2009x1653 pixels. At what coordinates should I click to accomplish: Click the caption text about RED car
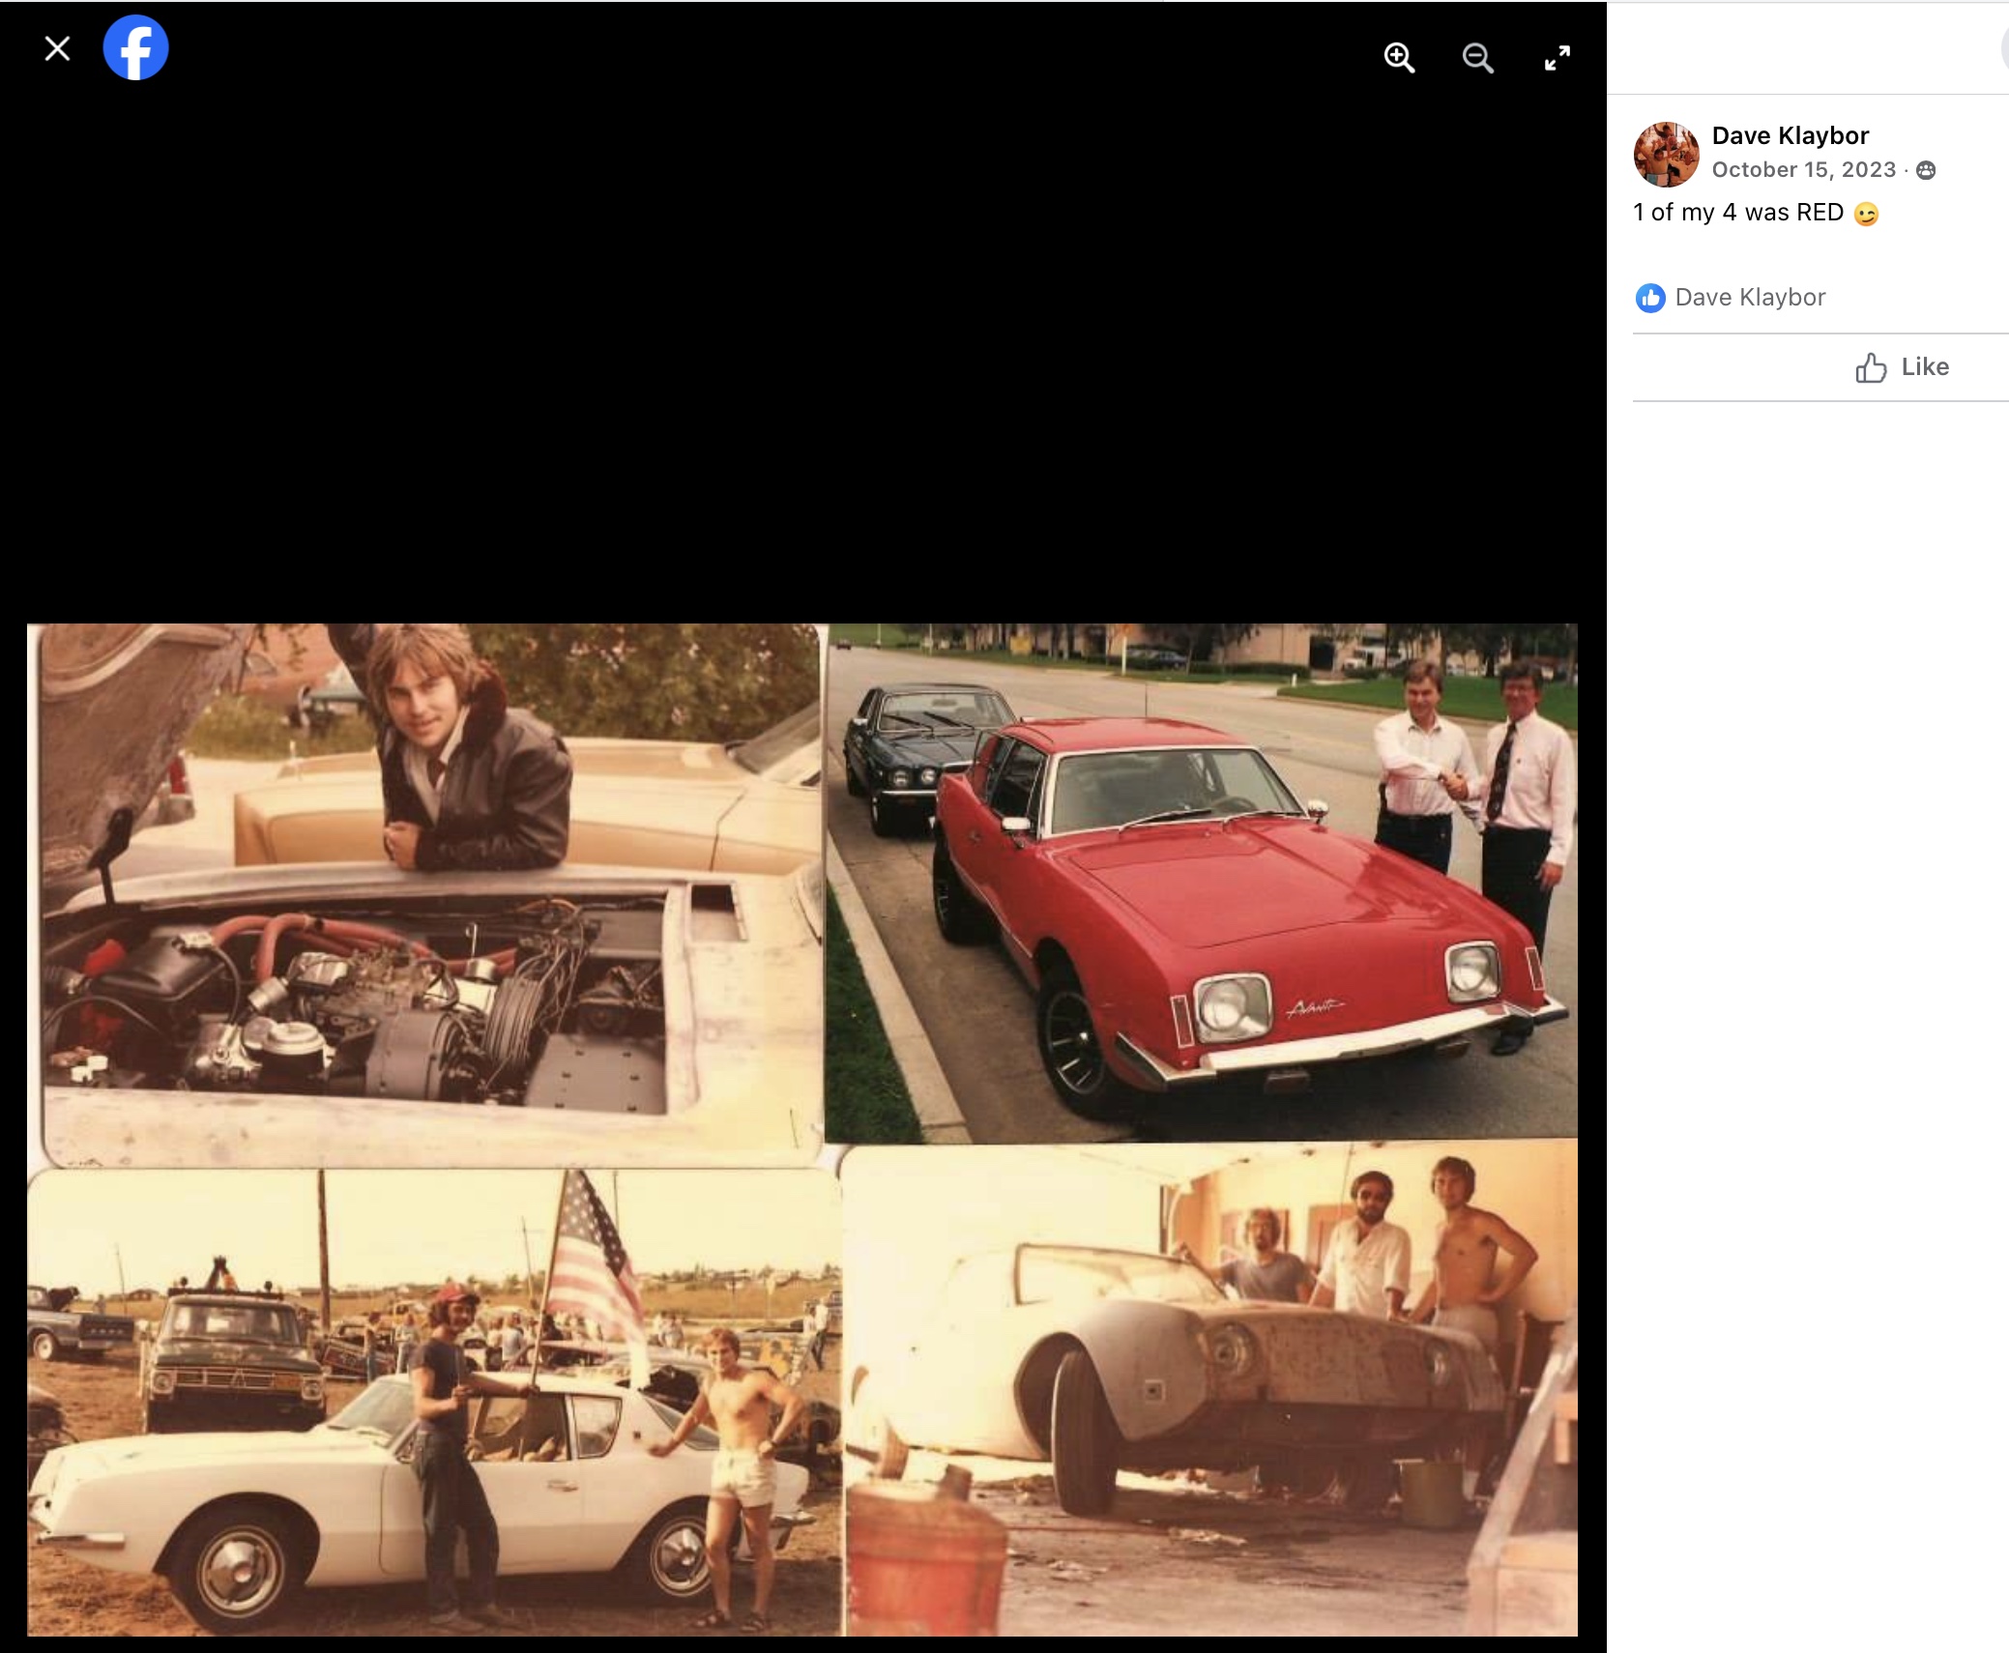coord(1737,213)
